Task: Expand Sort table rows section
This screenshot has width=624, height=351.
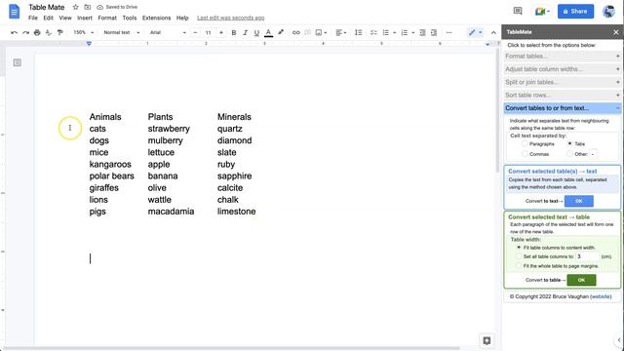Action: pos(562,96)
